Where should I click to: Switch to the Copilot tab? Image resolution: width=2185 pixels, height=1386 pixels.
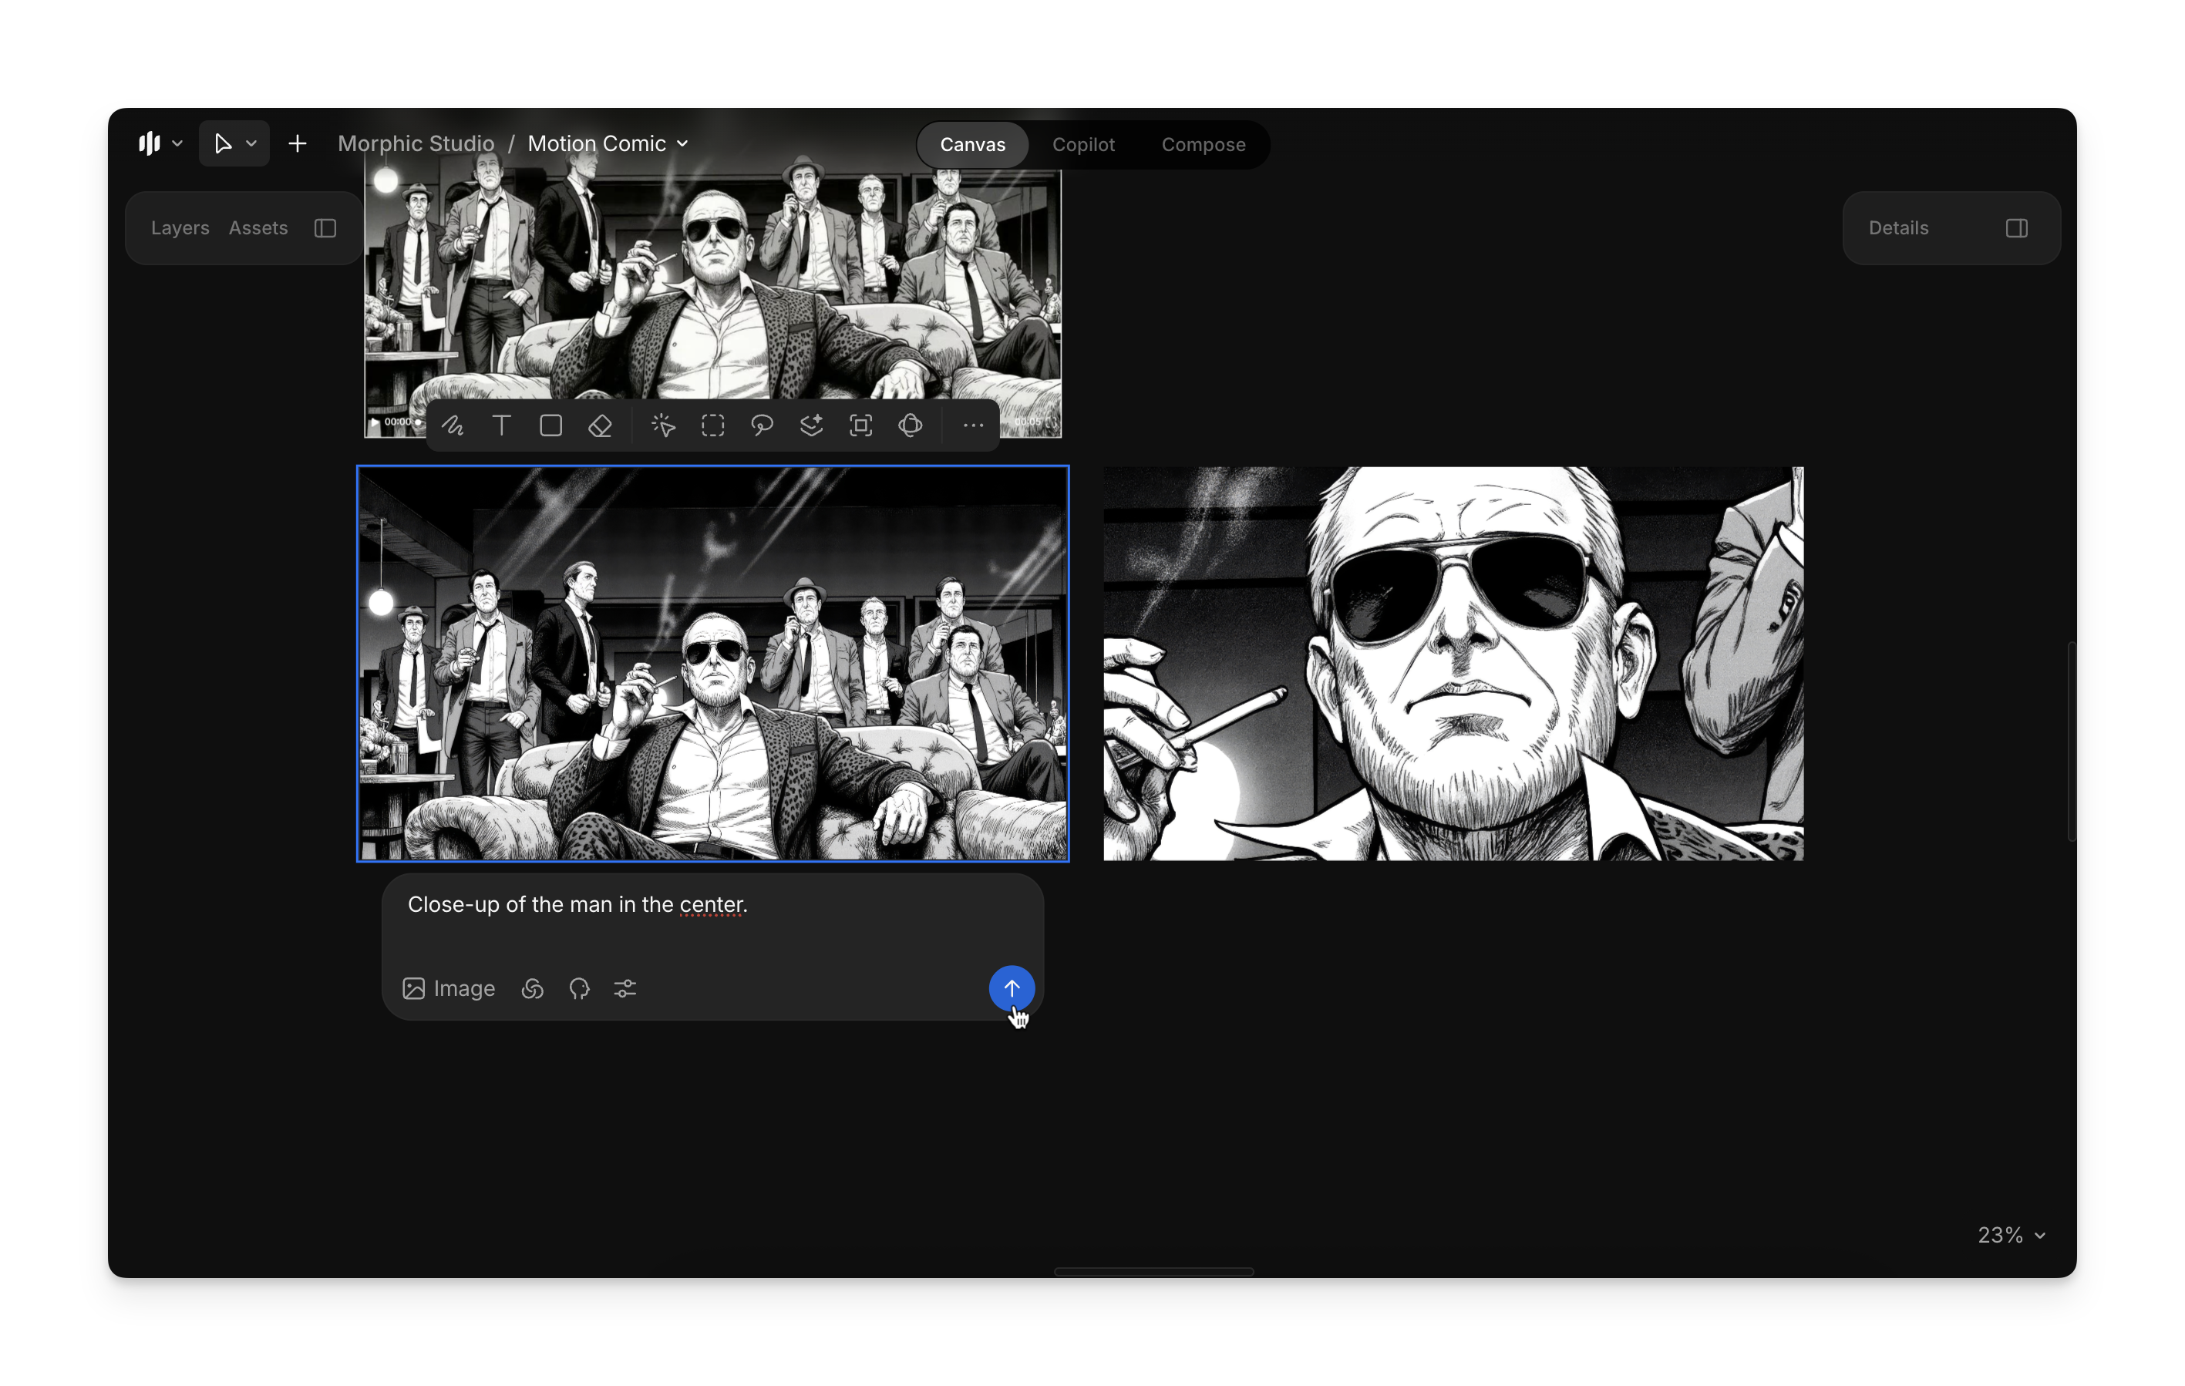(x=1083, y=145)
